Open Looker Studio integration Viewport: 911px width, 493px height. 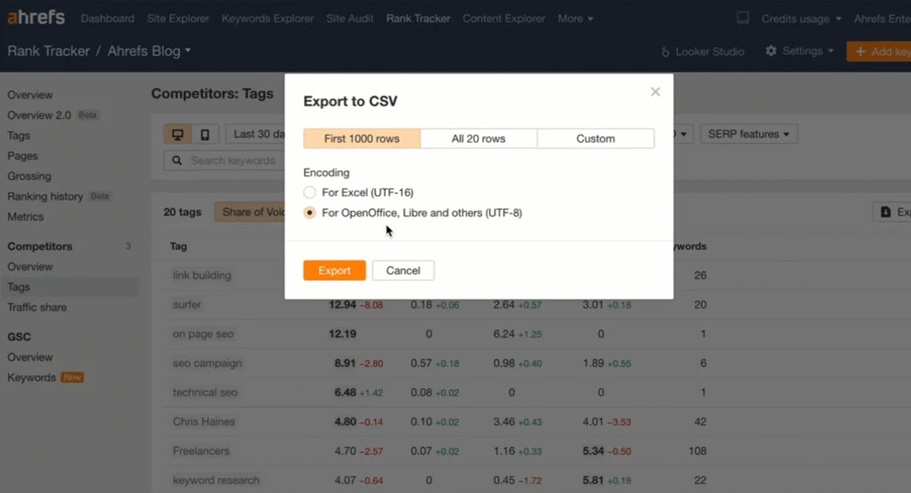(703, 51)
